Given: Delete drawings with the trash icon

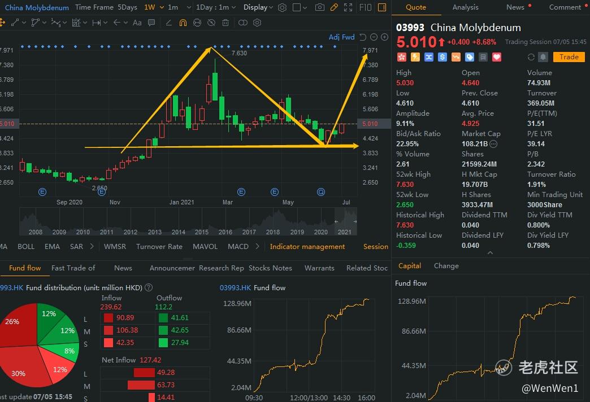Looking at the screenshot, I should (x=225, y=23).
